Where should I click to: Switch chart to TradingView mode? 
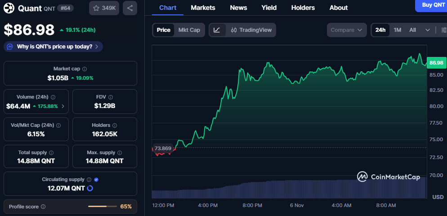251,30
